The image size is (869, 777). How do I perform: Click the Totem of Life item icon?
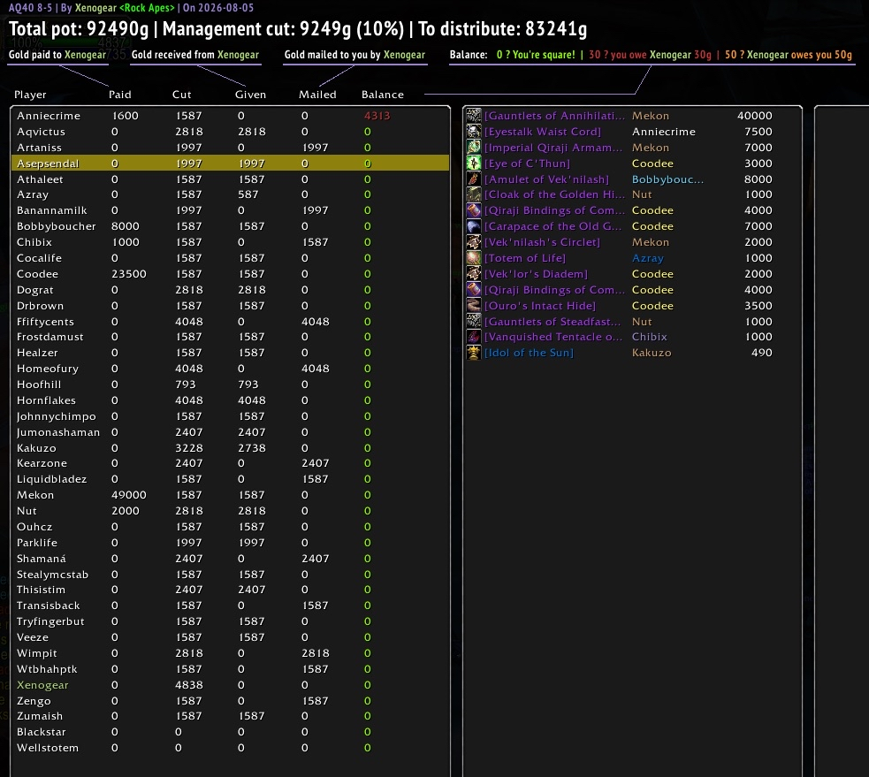[473, 258]
